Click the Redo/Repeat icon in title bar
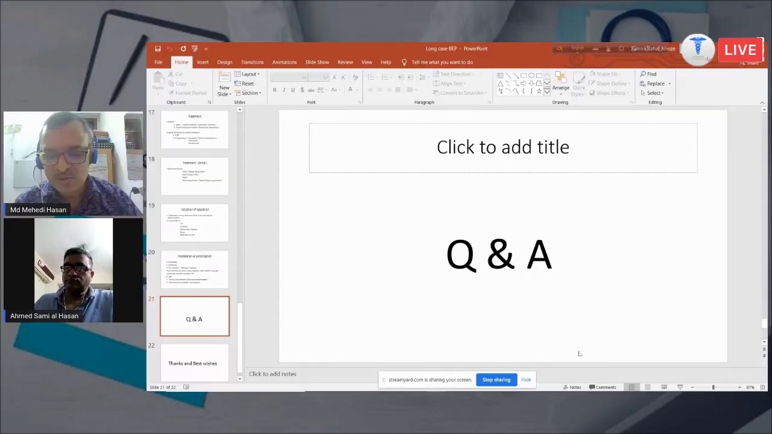772x434 pixels. pyautogui.click(x=183, y=49)
